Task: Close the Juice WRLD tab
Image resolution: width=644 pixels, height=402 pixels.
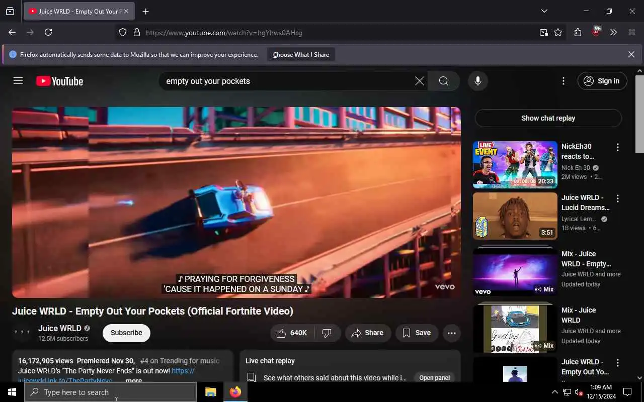Action: (126, 11)
